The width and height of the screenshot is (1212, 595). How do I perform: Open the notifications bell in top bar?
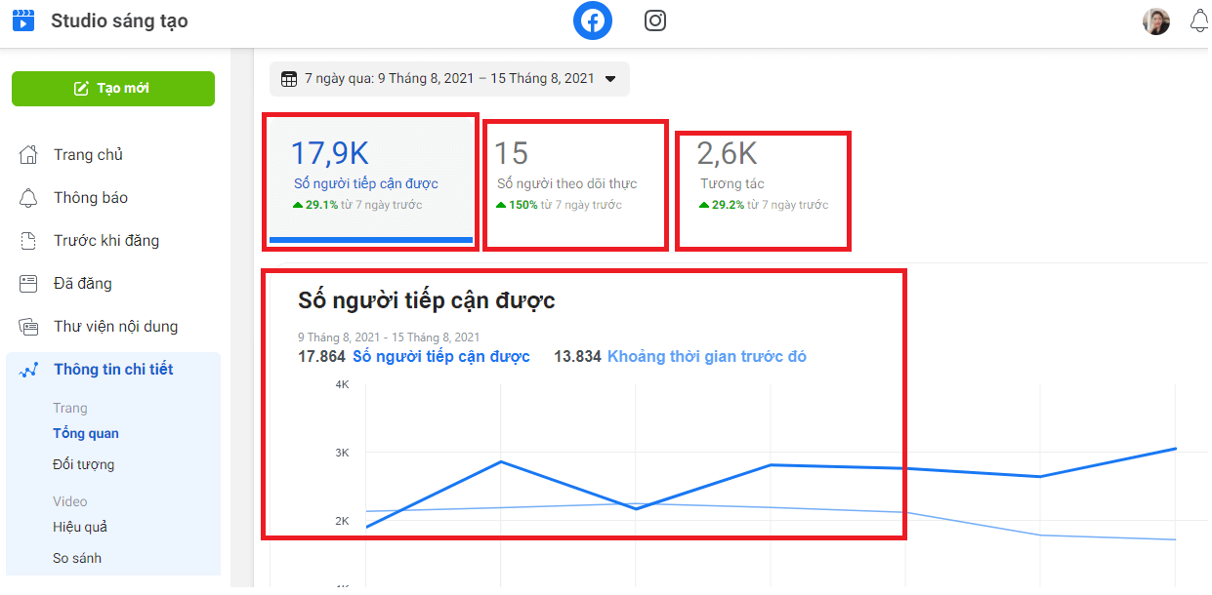pyautogui.click(x=1198, y=20)
